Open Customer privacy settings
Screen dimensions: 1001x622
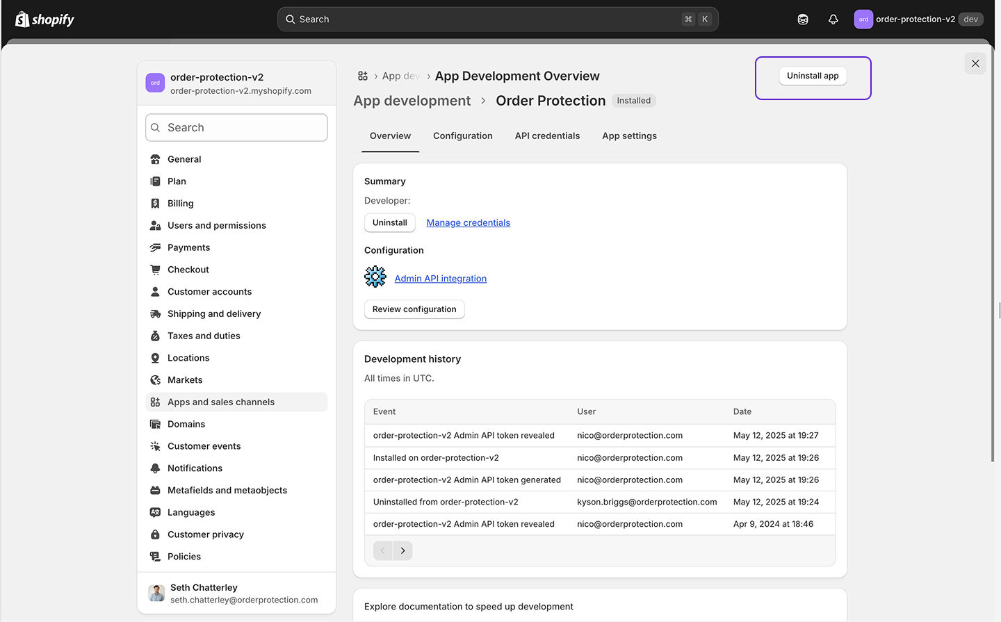pos(206,534)
